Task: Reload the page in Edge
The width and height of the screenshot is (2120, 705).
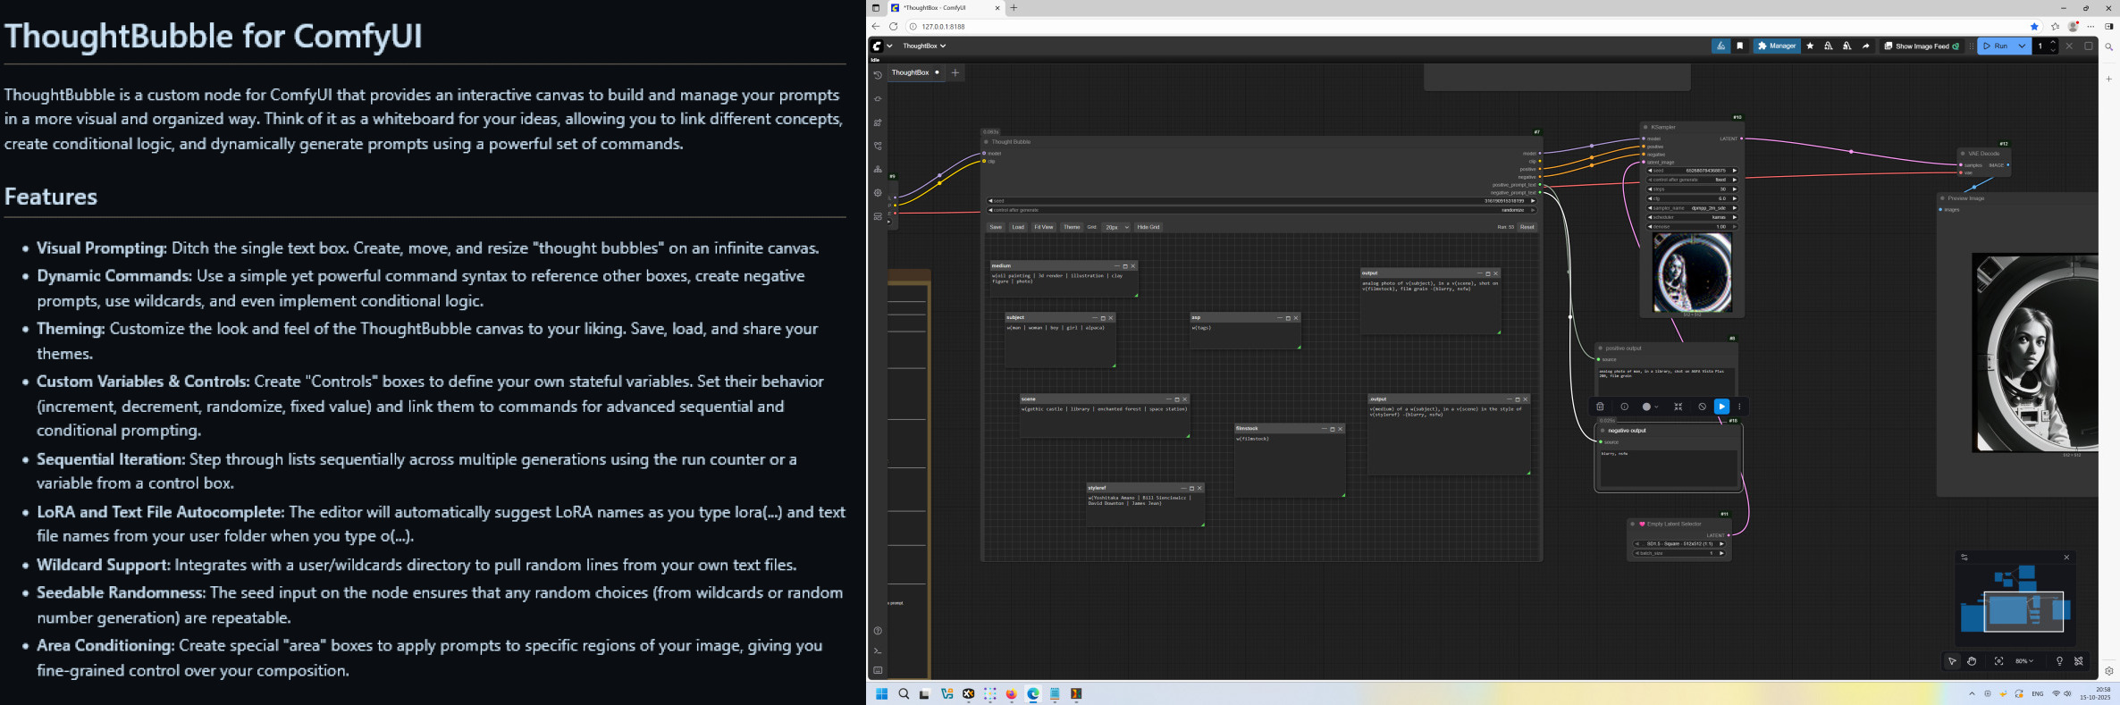Action: 893,27
